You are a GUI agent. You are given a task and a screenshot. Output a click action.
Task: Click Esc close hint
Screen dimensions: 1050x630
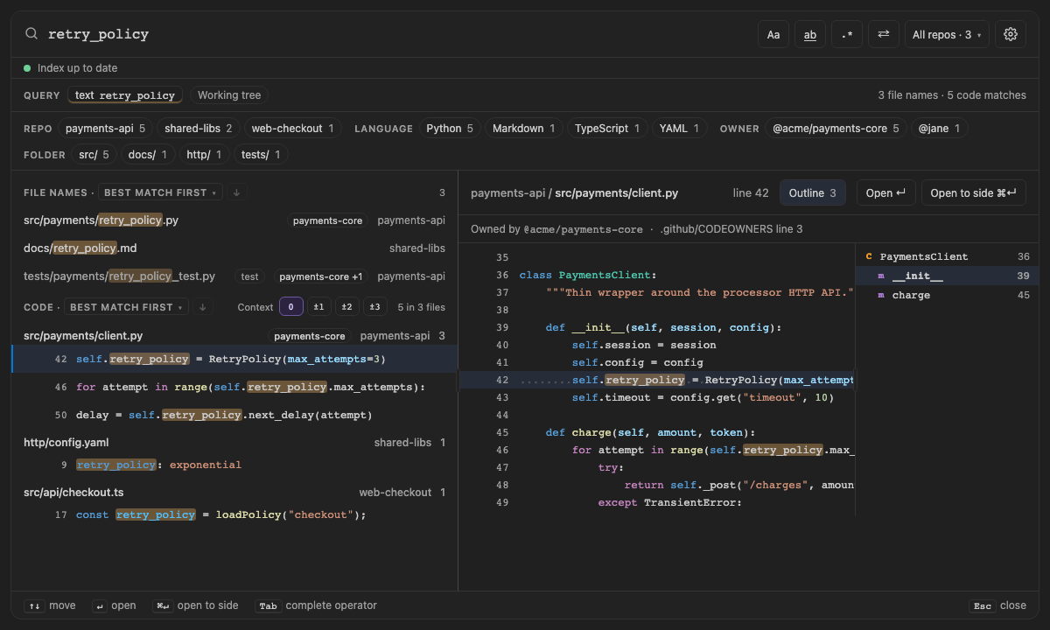point(998,605)
